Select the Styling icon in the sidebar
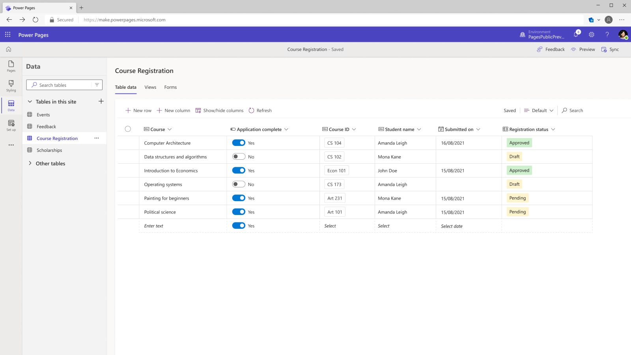This screenshot has height=355, width=631. [x=11, y=85]
